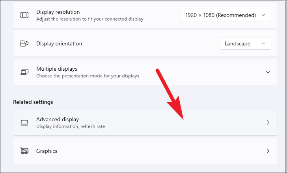Screen dimensions: 287x173
Task: Click the Multiple displays title
Action: [57, 69]
